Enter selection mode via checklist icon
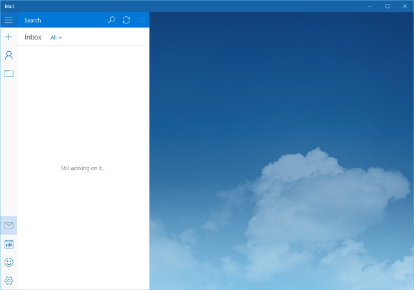The width and height of the screenshot is (414, 290). click(x=142, y=20)
